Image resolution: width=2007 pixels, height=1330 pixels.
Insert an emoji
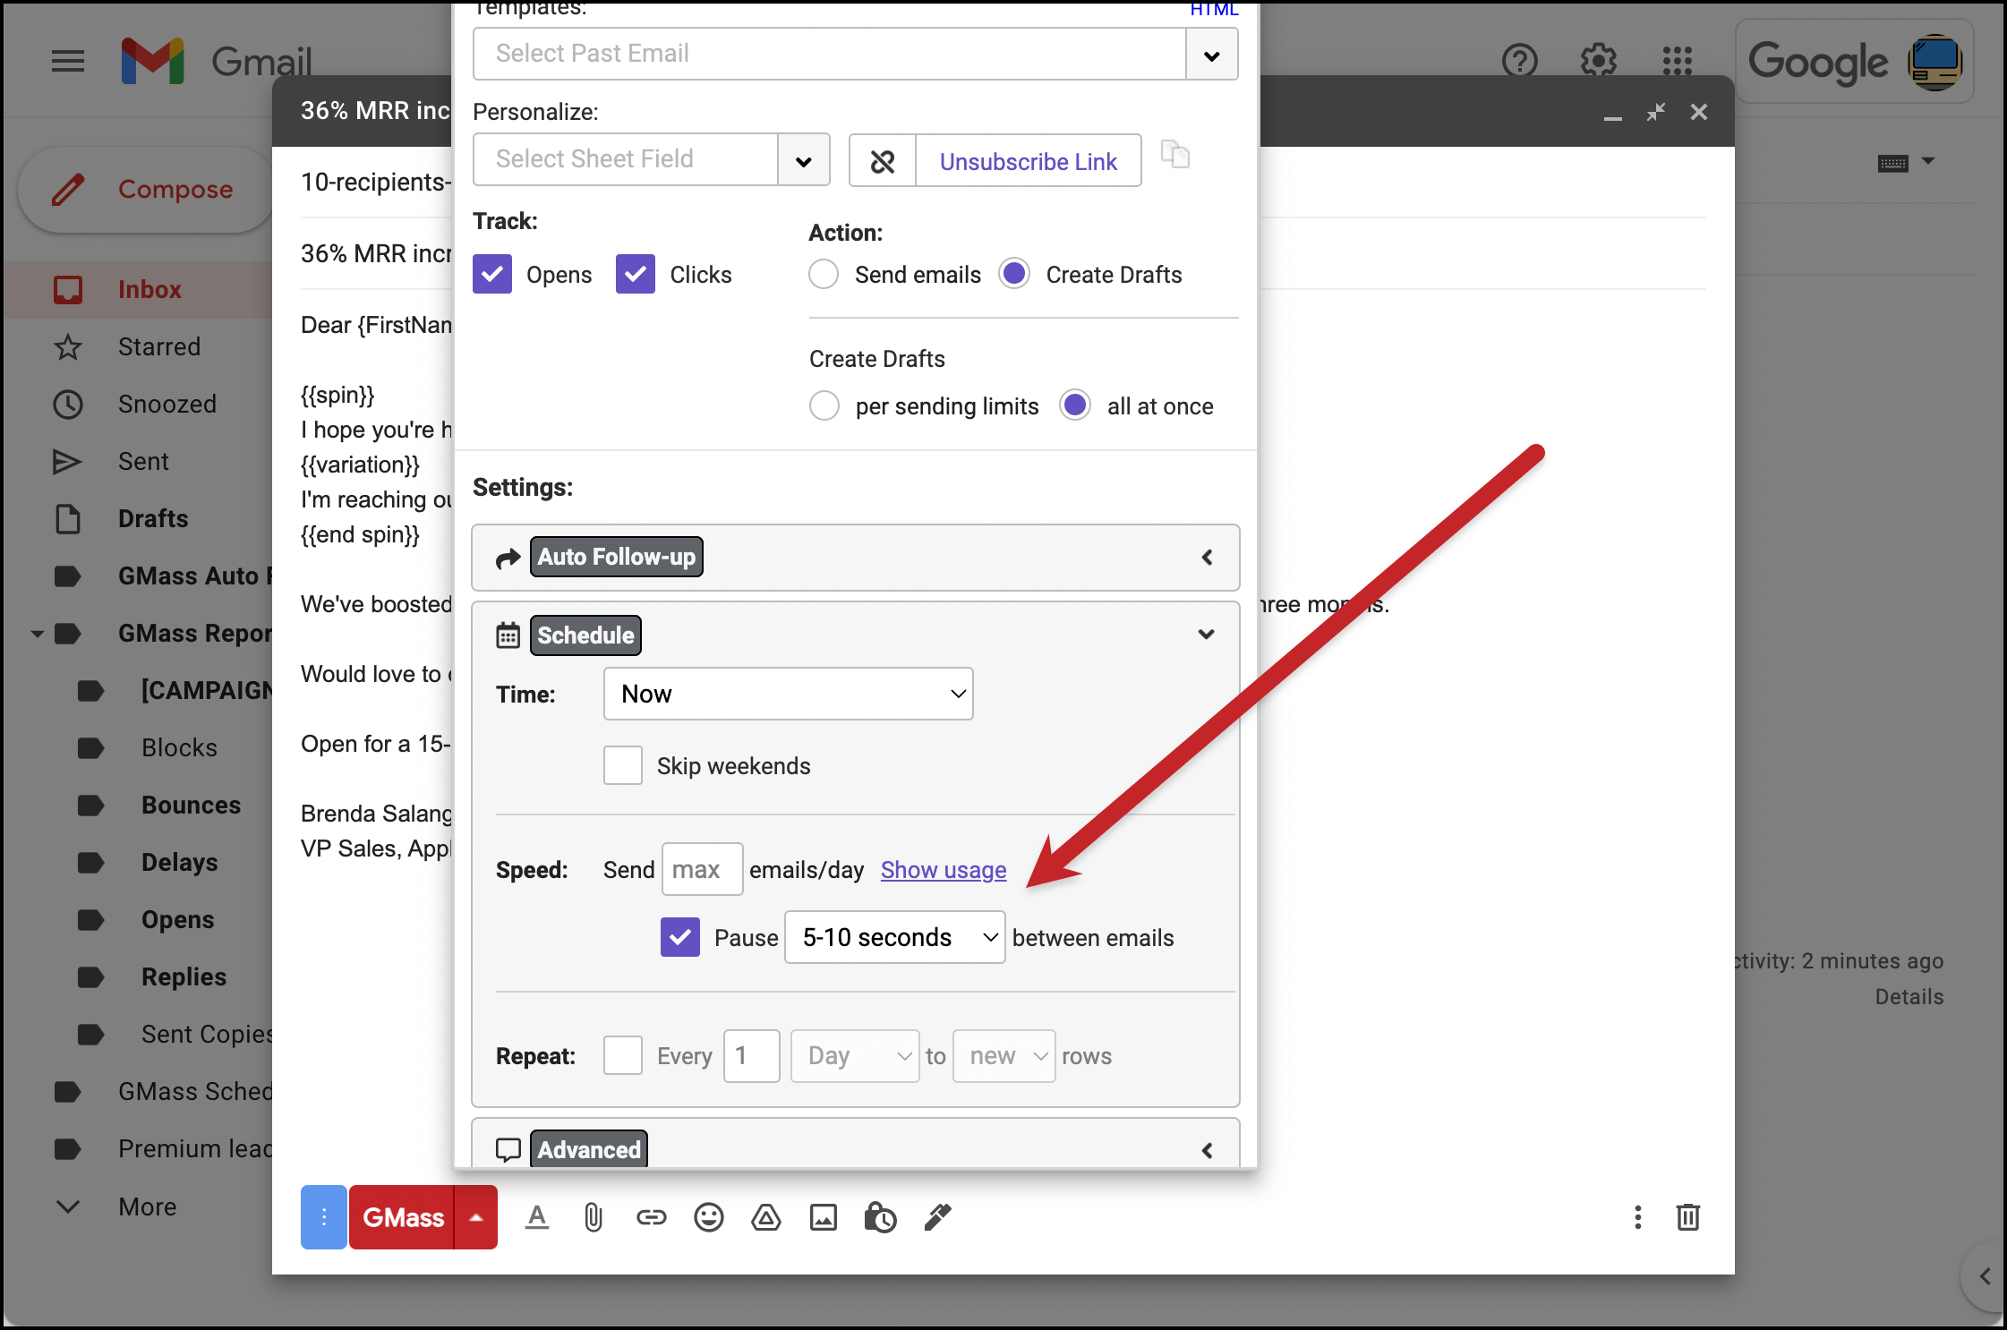(708, 1217)
